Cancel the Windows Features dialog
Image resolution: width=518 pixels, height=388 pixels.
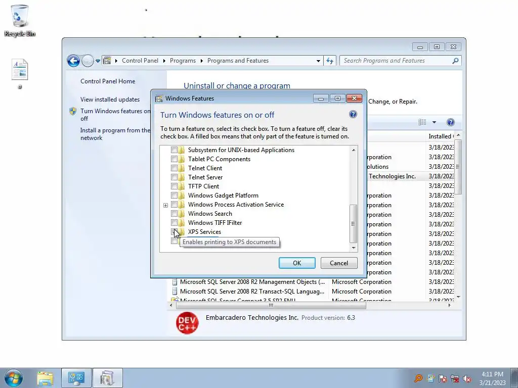[x=339, y=263]
